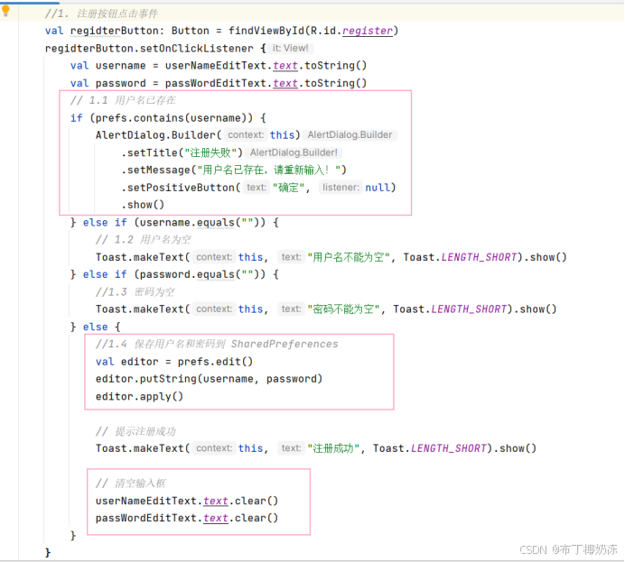
Task: Click the comment '// 清空输入框'
Action: click(x=131, y=484)
